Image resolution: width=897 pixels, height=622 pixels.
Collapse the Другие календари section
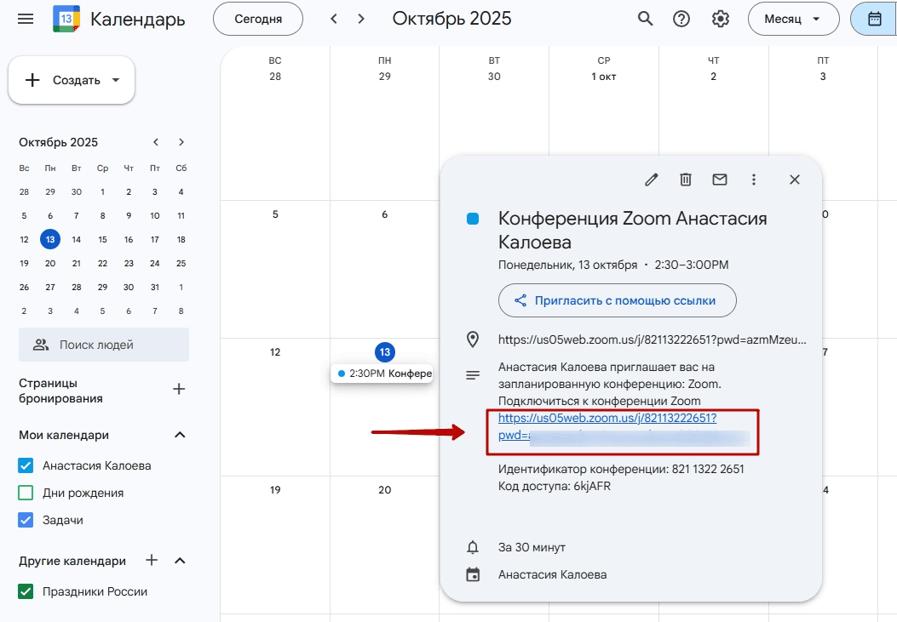point(180,561)
